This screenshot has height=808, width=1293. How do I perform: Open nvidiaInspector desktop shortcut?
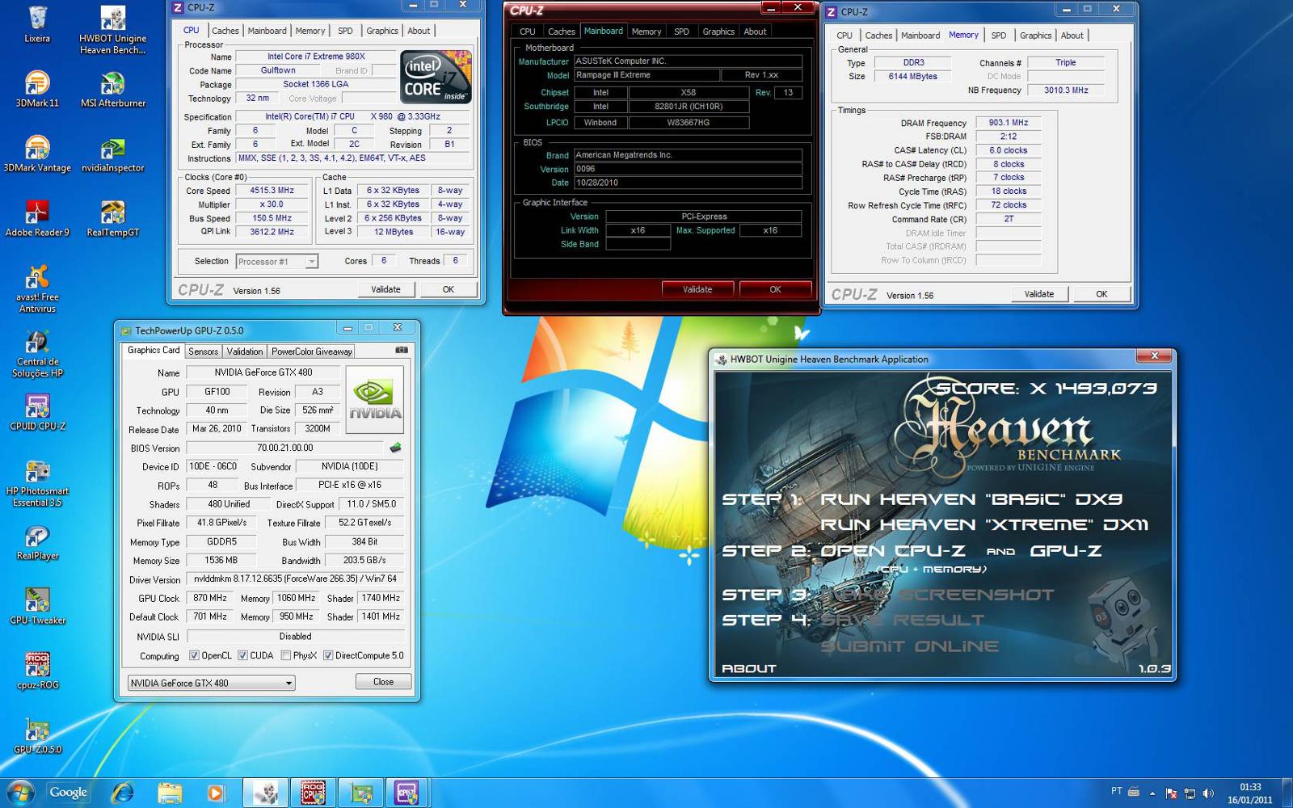(113, 154)
